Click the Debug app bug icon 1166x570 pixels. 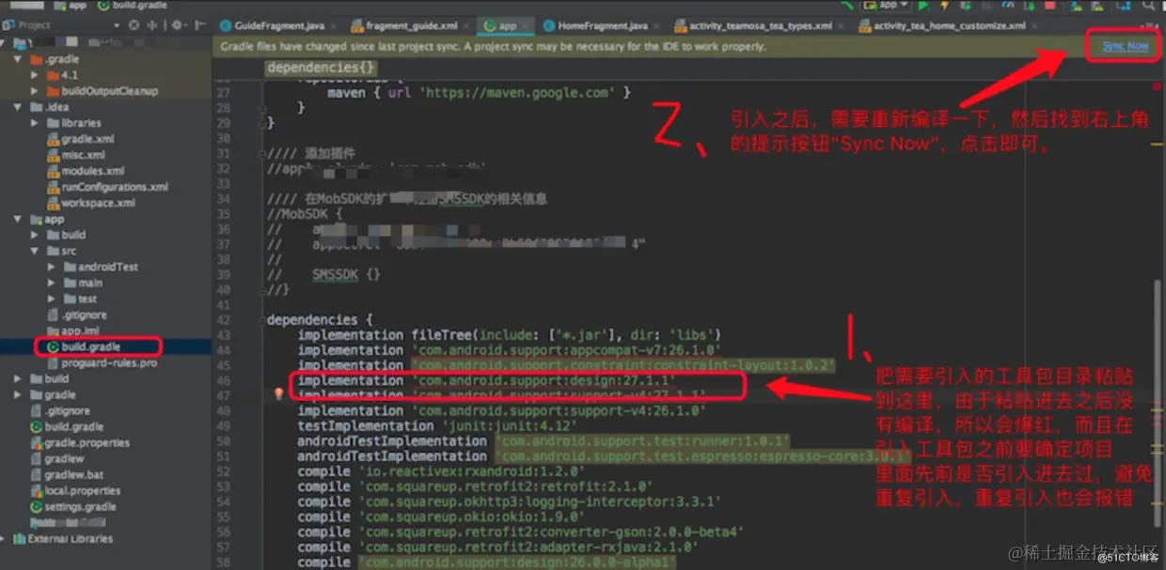click(x=966, y=6)
